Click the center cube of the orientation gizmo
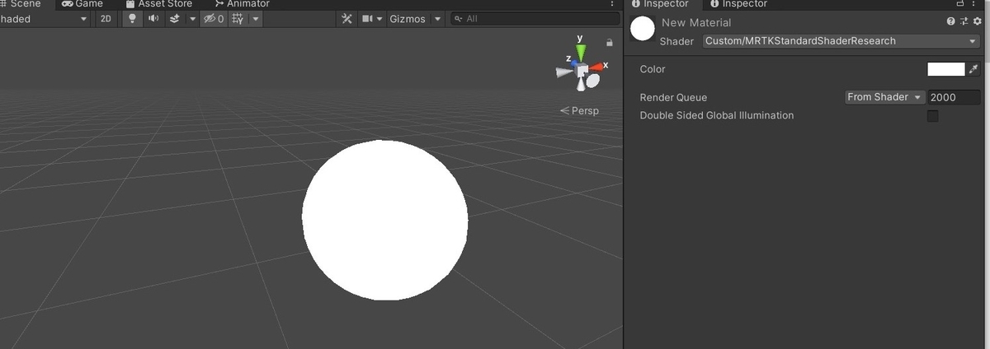Viewport: 990px width, 349px height. [582, 72]
